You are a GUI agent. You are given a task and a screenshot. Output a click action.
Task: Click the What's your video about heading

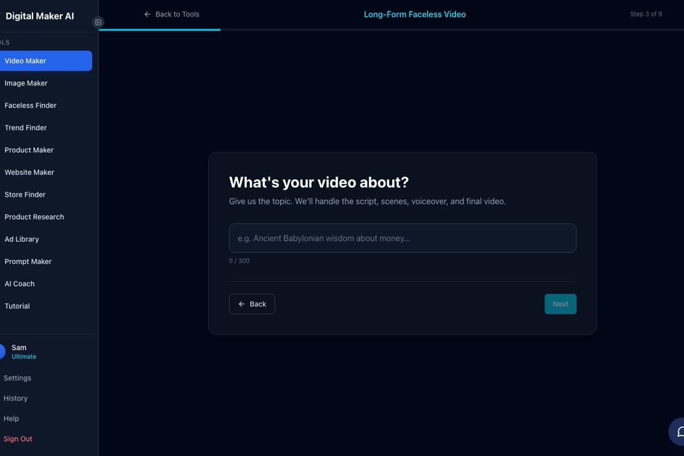pos(319,182)
